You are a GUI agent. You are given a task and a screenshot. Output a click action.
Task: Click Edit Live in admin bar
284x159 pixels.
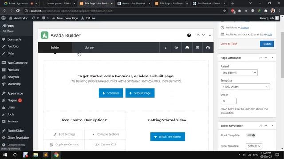click(88, 18)
